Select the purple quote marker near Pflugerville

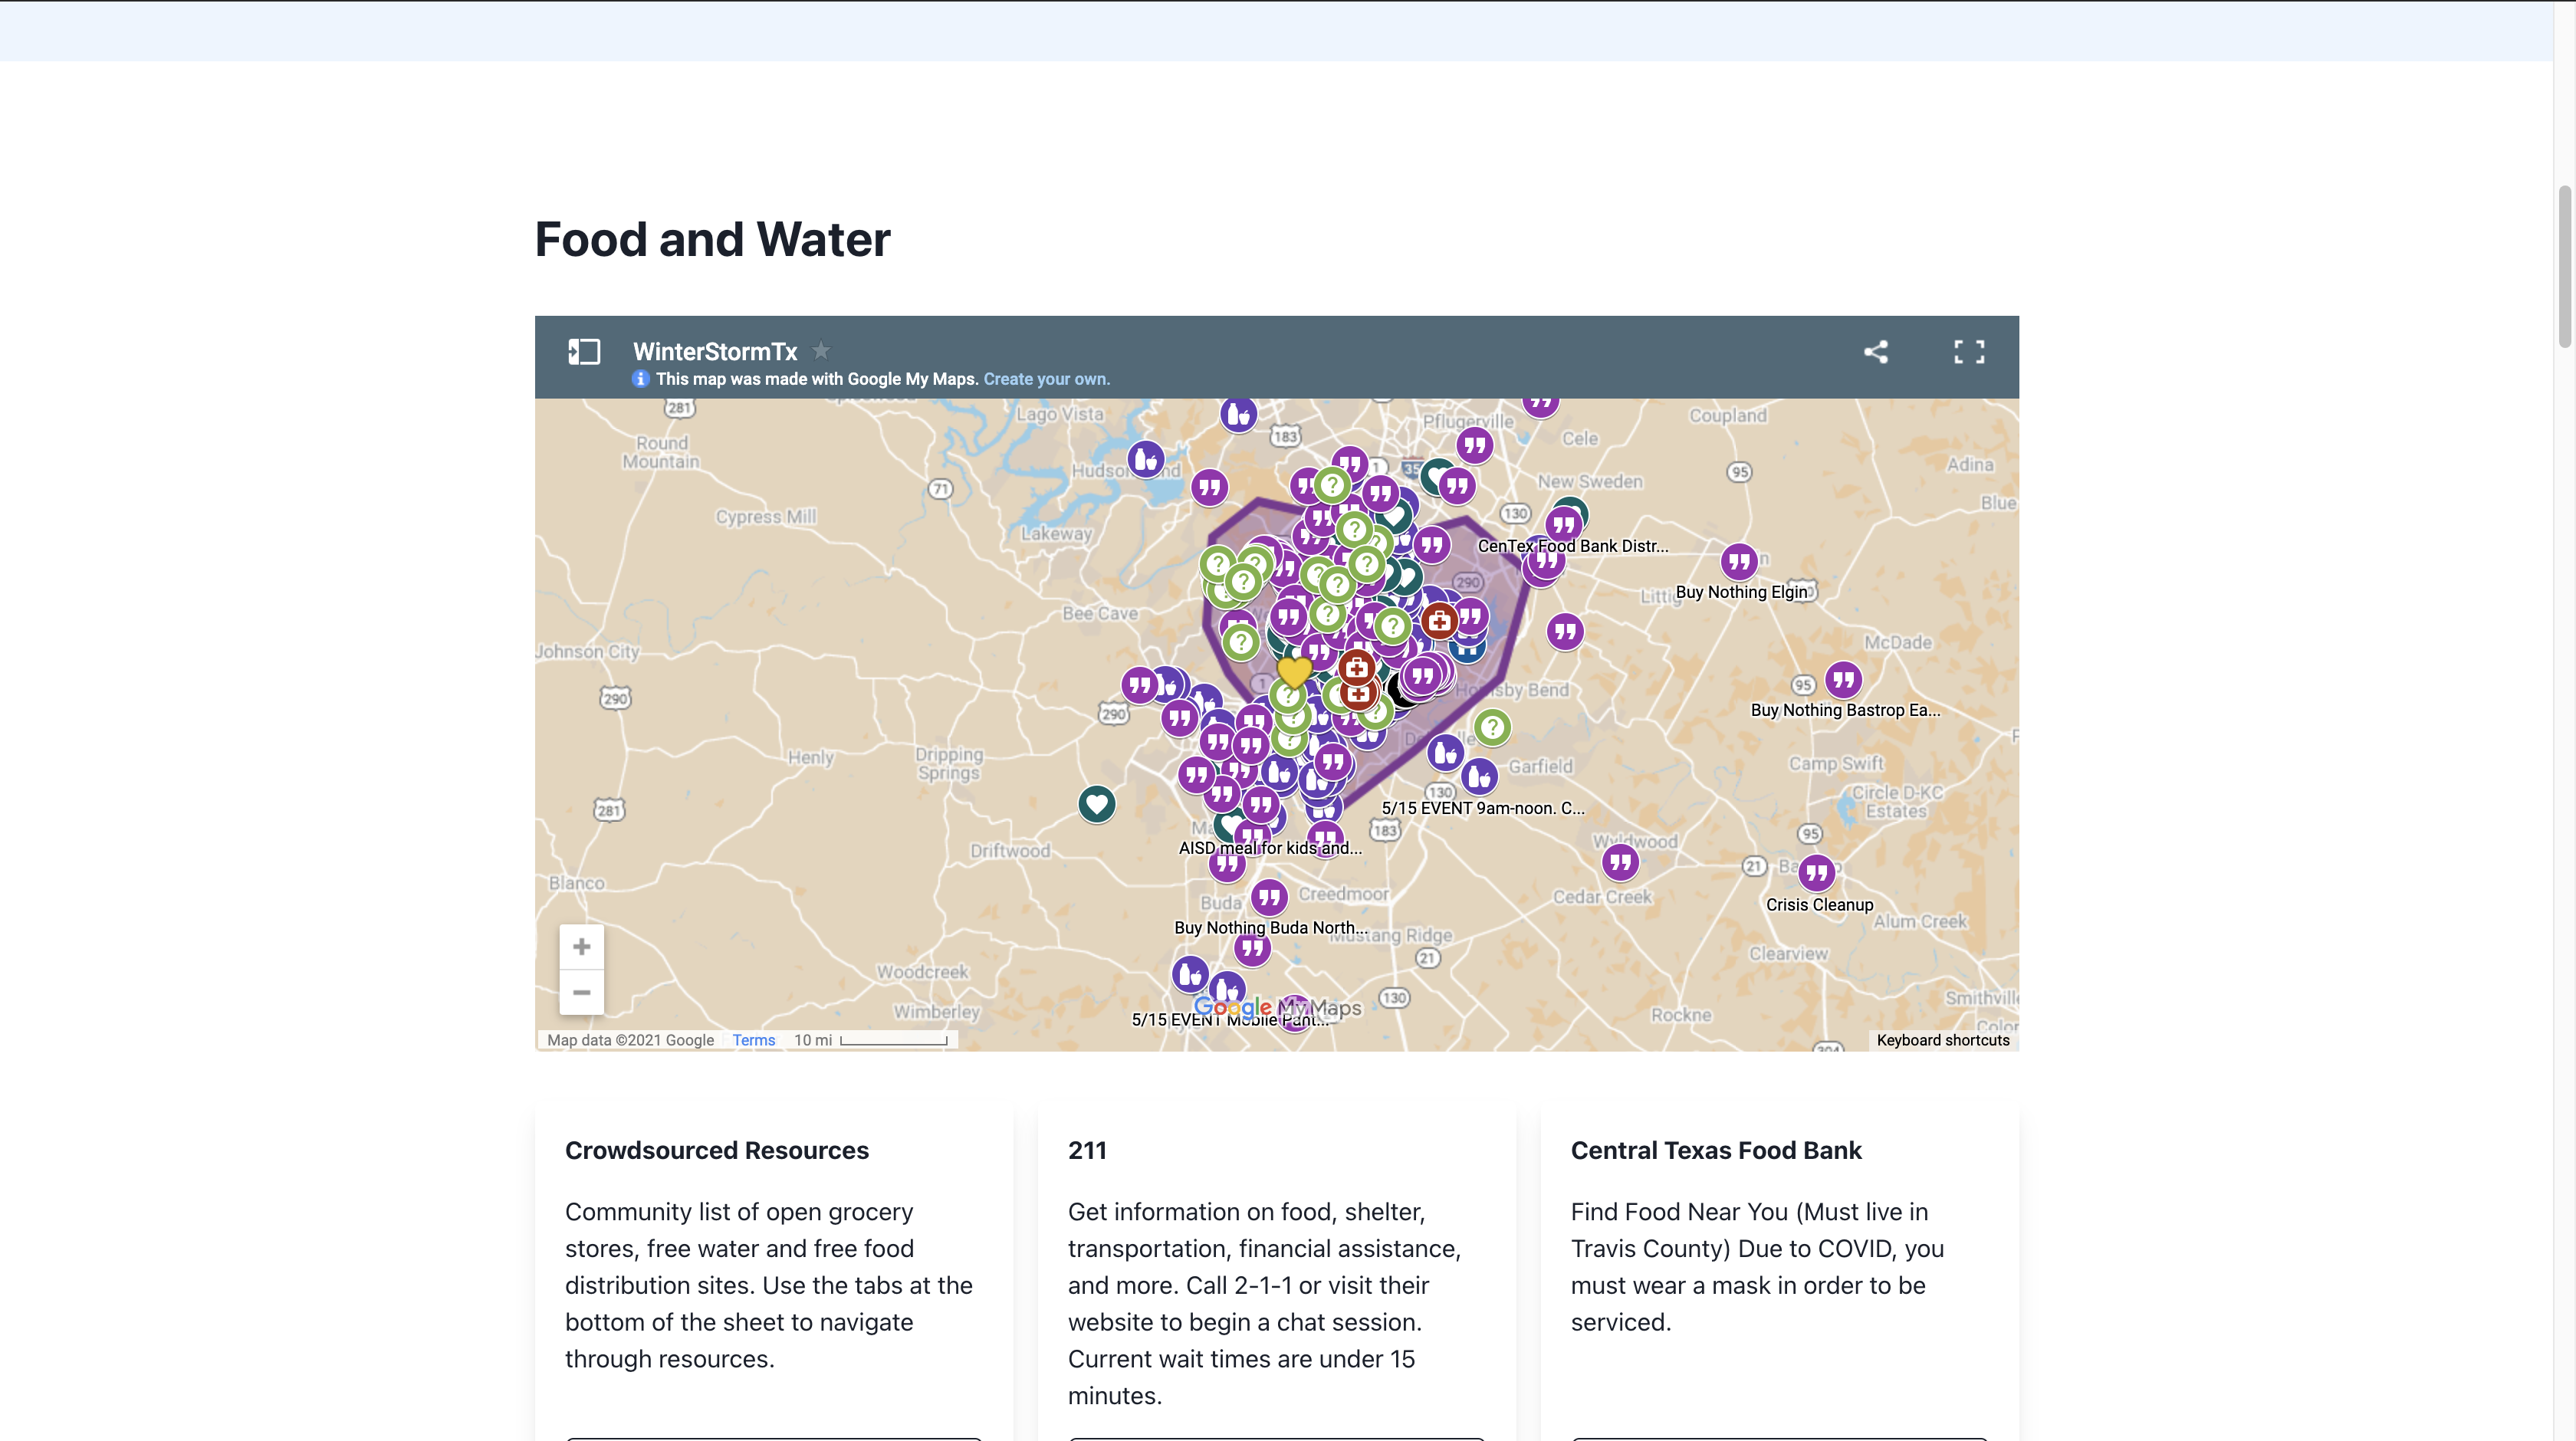1474,446
